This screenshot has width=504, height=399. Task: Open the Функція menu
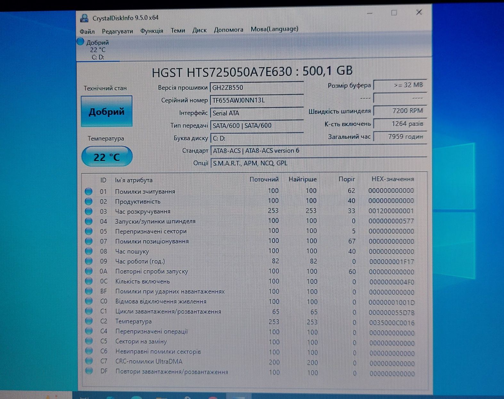pos(152,31)
